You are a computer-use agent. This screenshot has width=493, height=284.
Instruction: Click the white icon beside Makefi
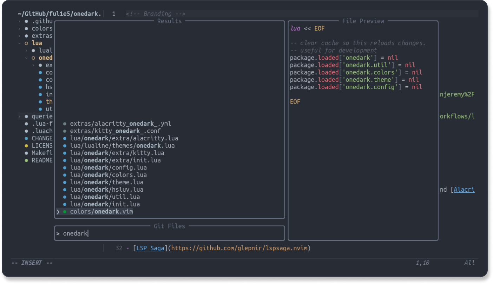[x=26, y=153]
